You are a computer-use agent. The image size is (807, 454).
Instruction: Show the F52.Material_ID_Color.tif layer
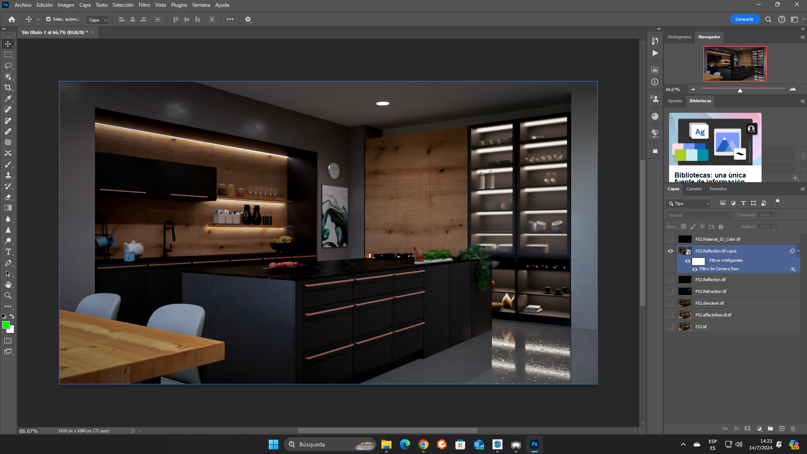670,239
